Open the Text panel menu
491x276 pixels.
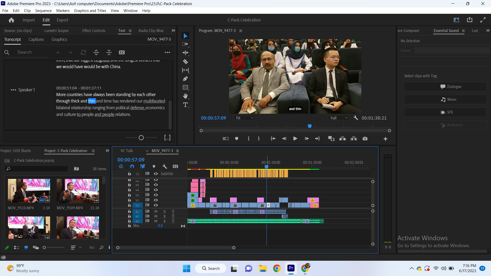pyautogui.click(x=130, y=31)
